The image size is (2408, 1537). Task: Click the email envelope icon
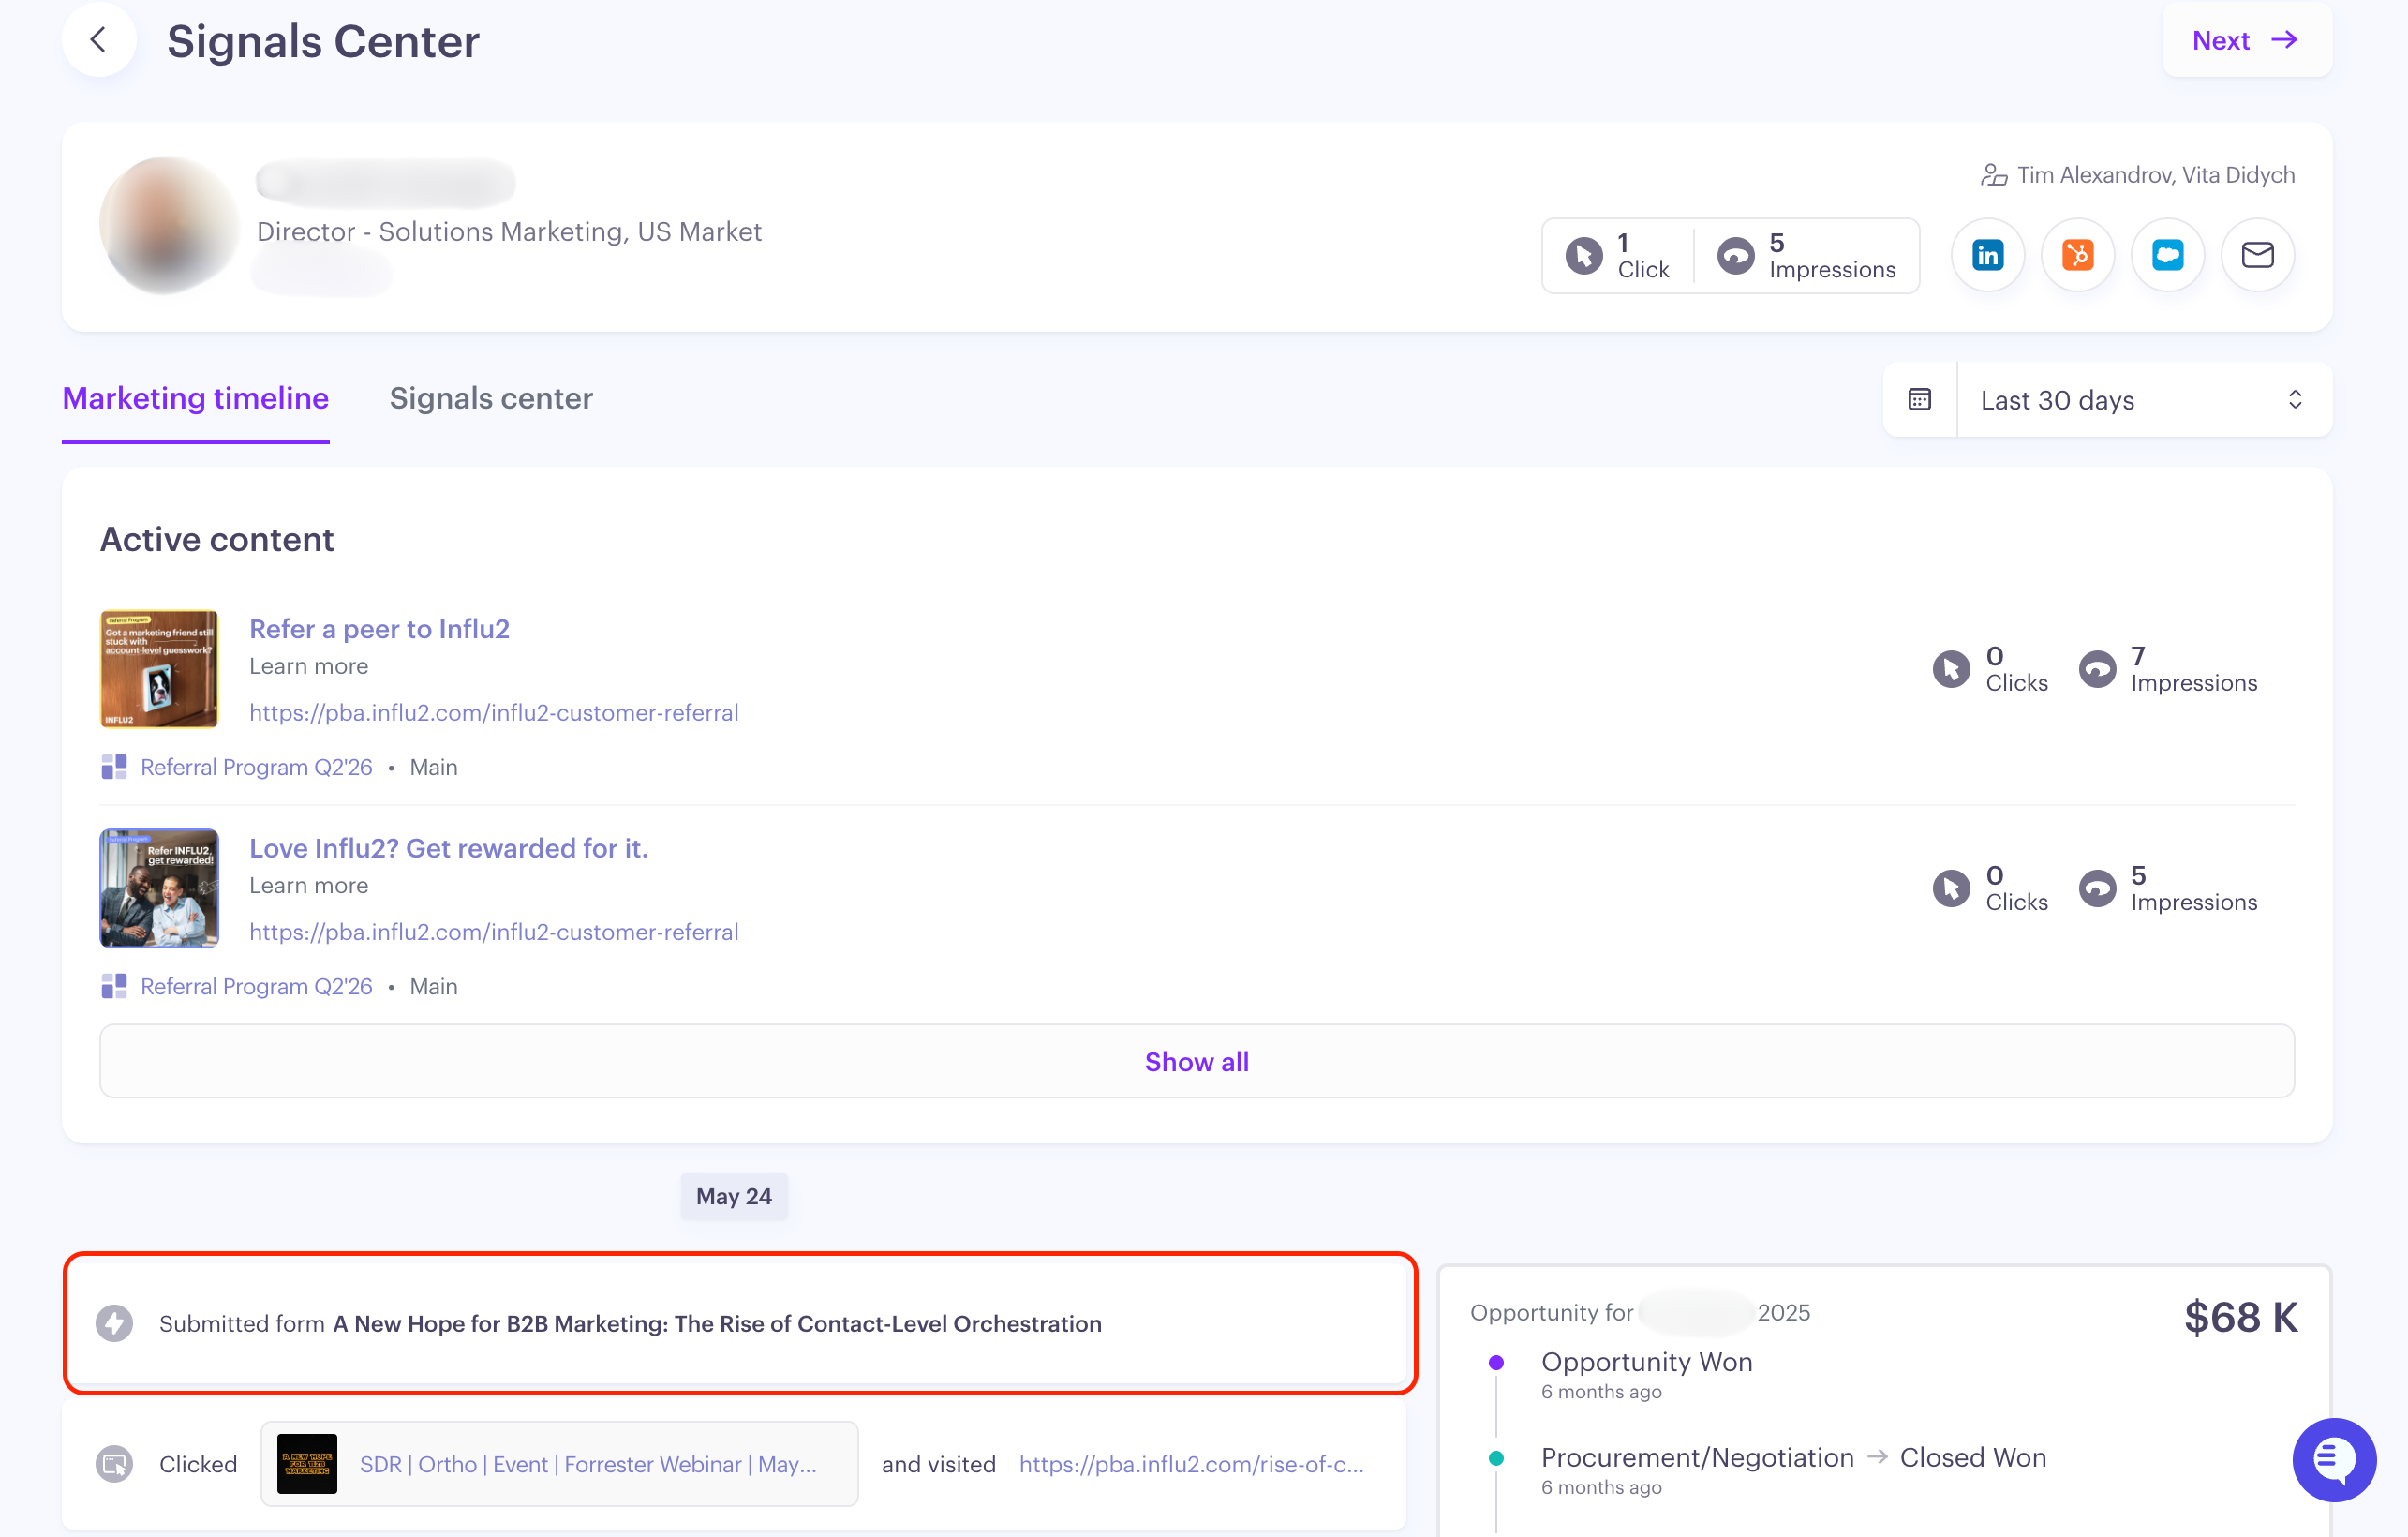[x=2257, y=255]
